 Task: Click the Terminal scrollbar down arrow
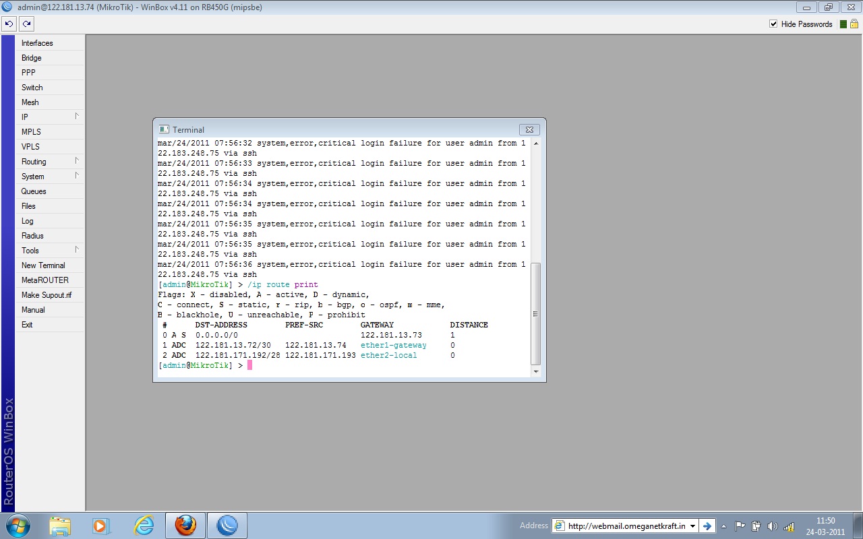[x=536, y=371]
